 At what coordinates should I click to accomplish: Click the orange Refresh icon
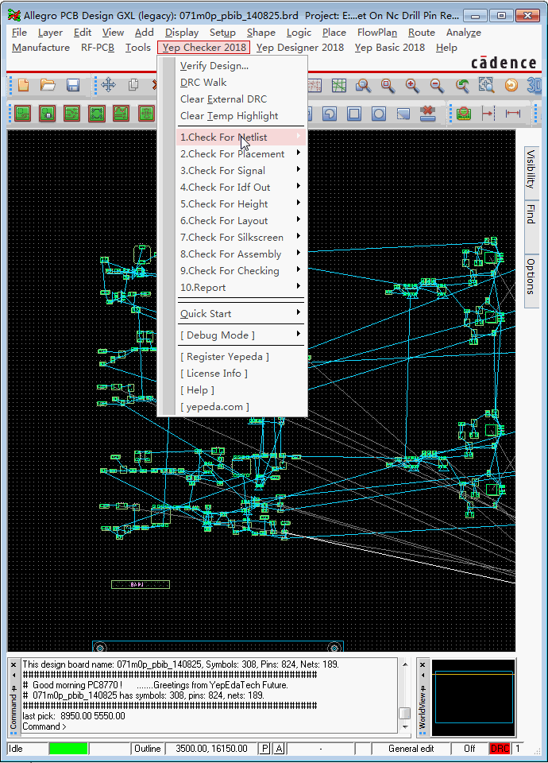pyautogui.click(x=511, y=86)
